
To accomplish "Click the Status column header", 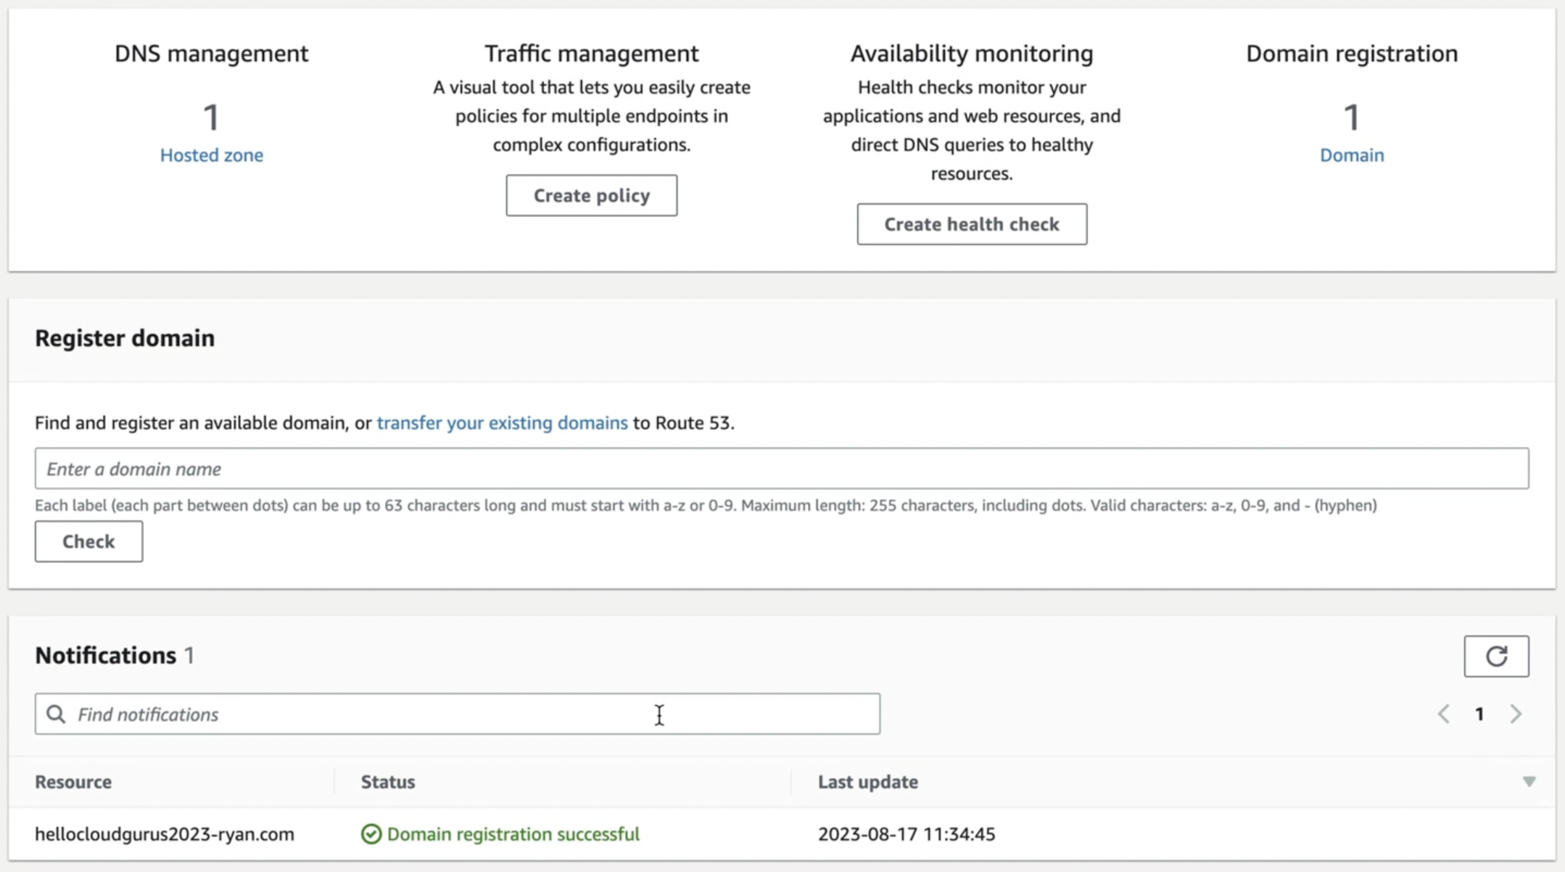I will coord(388,782).
